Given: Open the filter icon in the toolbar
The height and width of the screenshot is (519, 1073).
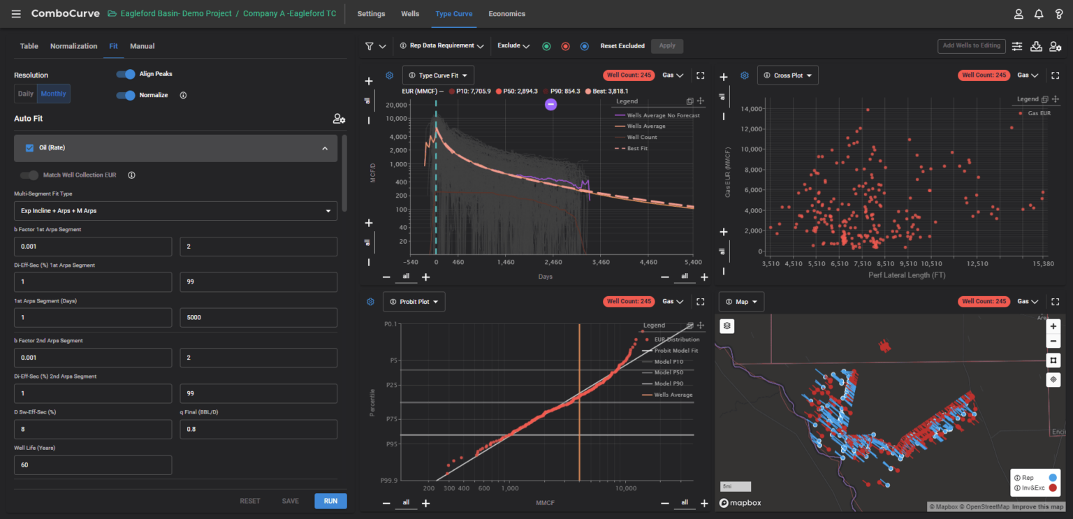Looking at the screenshot, I should (x=368, y=45).
